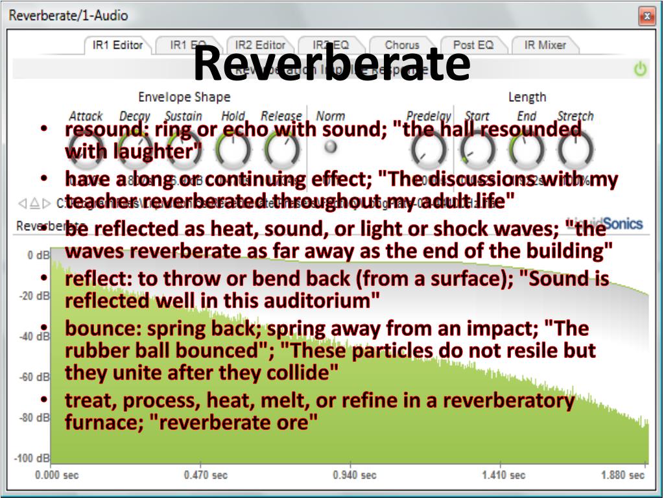This screenshot has height=498, width=664.
Task: Click the Release envelope knob
Action: tap(282, 149)
